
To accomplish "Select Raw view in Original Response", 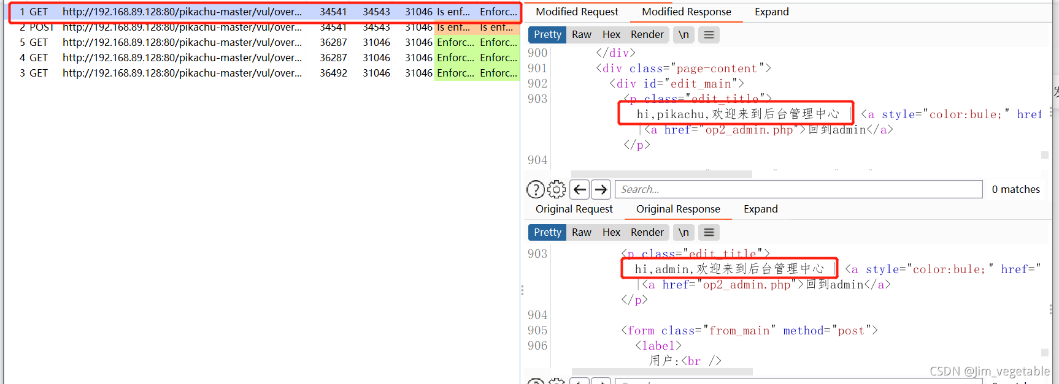I will pos(582,233).
